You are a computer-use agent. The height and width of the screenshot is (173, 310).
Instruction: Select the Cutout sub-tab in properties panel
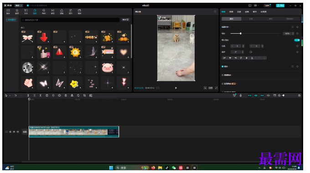251,19
